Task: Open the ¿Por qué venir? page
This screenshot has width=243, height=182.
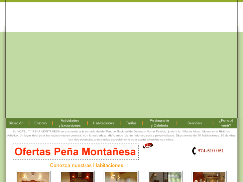Action: click(x=226, y=123)
